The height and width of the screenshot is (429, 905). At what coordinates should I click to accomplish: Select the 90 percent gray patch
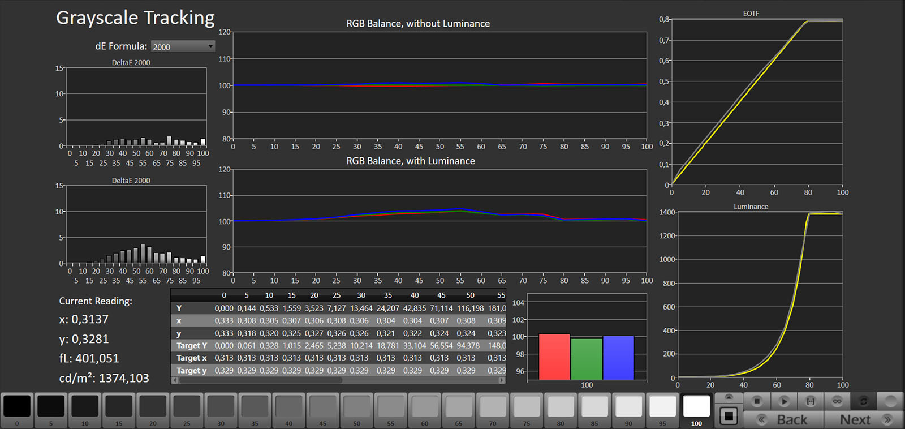pyautogui.click(x=628, y=406)
